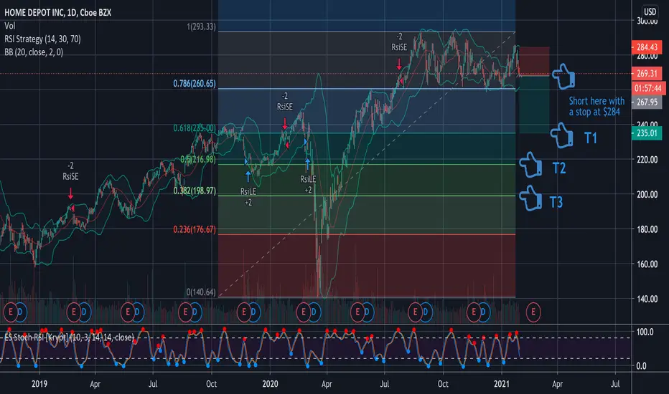This screenshot has width=669, height=394.
Task: Click the 2019 label on the time axis
Action: 39,384
